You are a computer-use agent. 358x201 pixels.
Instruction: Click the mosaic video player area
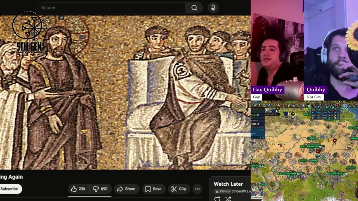[x=125, y=92]
